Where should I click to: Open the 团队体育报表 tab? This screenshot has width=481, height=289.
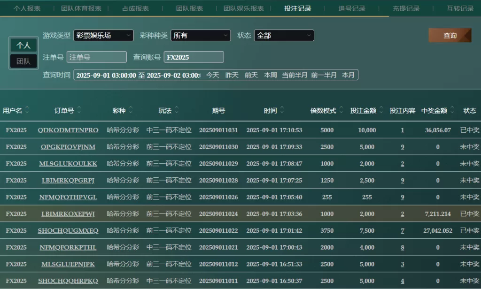81,8
